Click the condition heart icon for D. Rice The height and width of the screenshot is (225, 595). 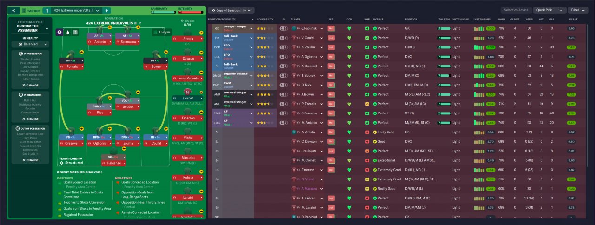349,85
